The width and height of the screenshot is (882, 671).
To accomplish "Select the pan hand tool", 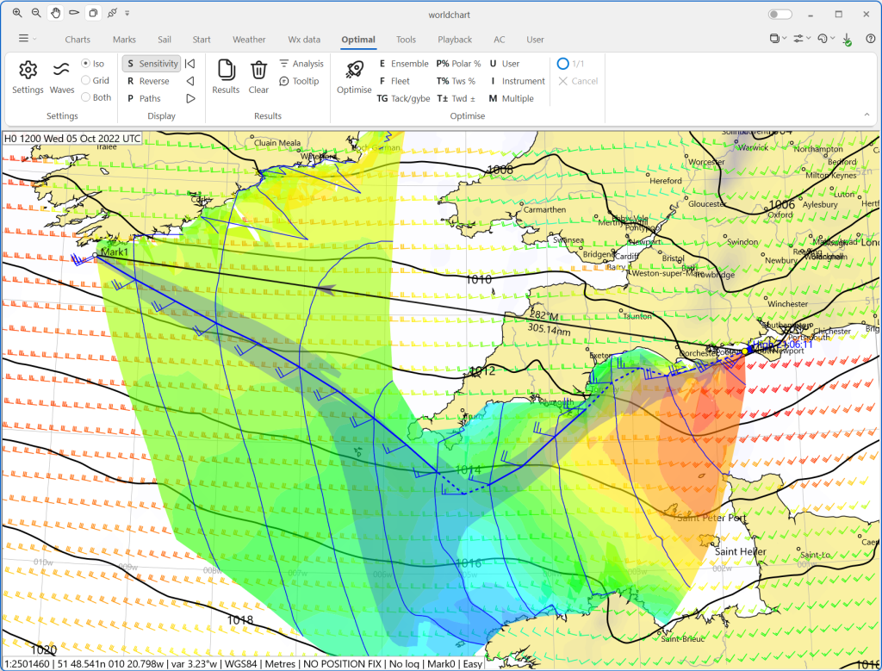I will click(x=55, y=14).
